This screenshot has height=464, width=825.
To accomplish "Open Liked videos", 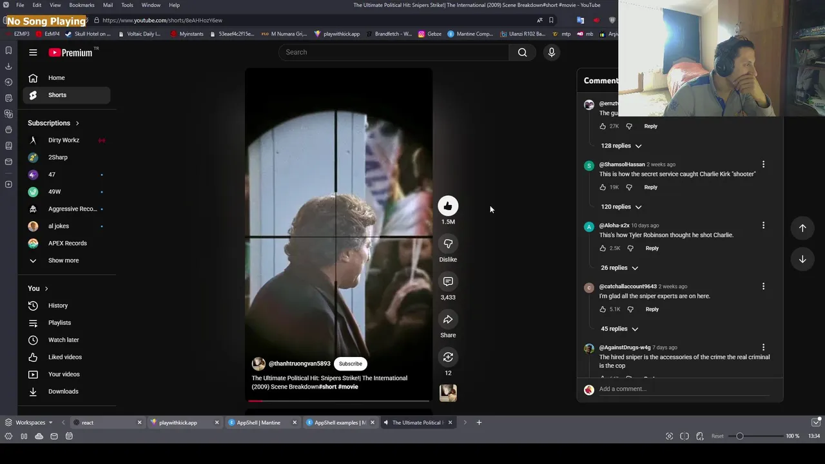I will (x=66, y=357).
